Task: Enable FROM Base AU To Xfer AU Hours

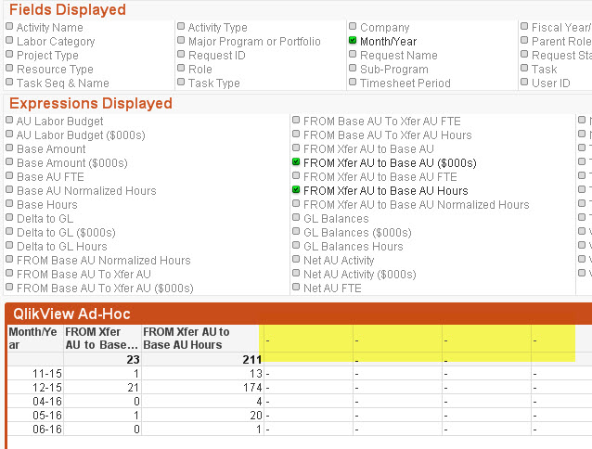Action: click(x=296, y=135)
